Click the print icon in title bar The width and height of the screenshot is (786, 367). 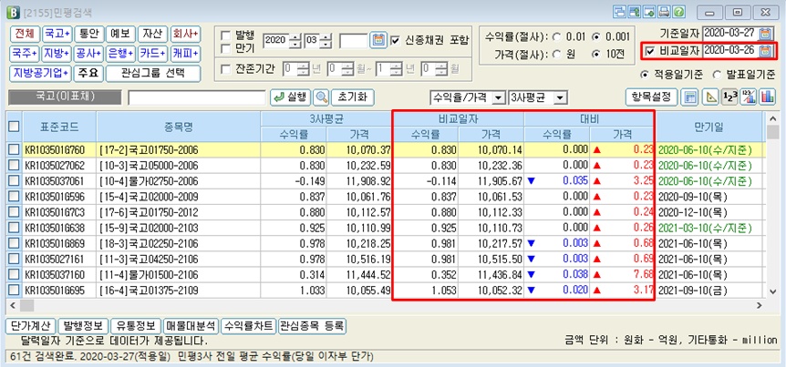click(x=666, y=11)
